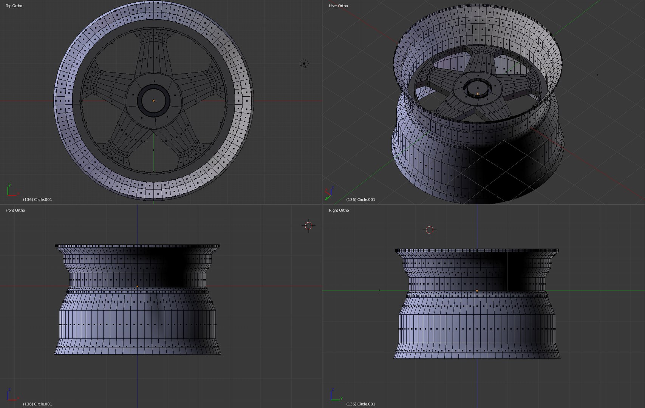Viewport: 645px width, 408px height.
Task: Click the 3D cursor in Front Ortho view
Action: 309,226
